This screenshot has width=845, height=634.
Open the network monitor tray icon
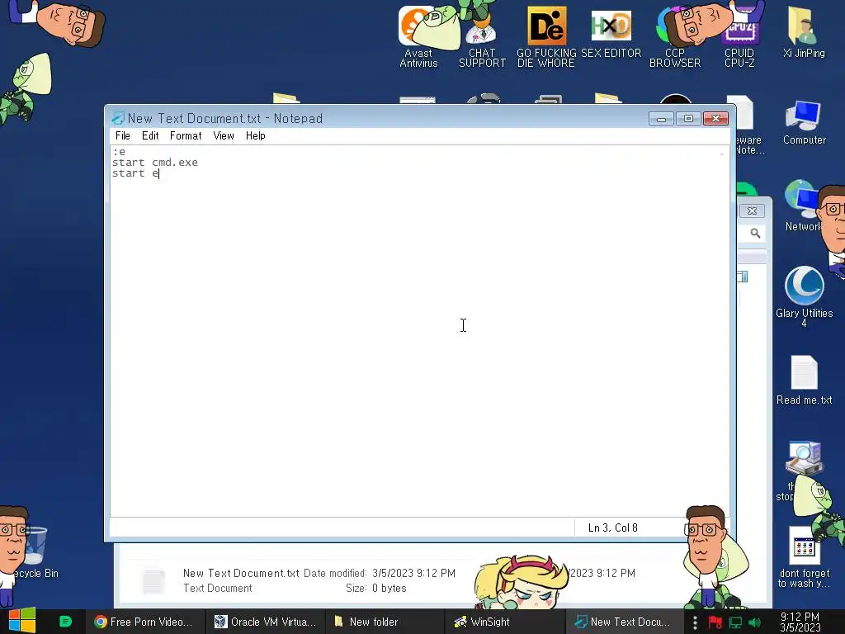[735, 622]
